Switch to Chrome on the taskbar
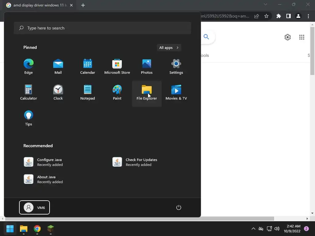This screenshot has width=315, height=236. click(x=37, y=229)
